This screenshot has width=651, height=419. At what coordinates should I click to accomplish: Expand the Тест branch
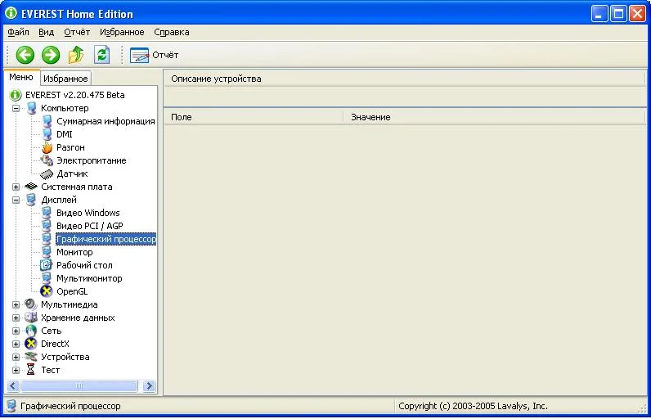tap(16, 370)
